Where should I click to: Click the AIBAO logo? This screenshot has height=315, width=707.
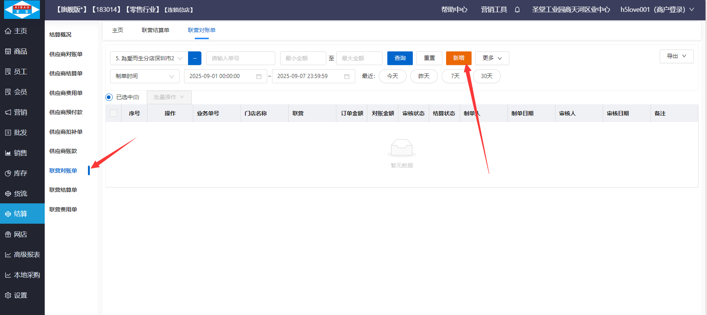22,10
